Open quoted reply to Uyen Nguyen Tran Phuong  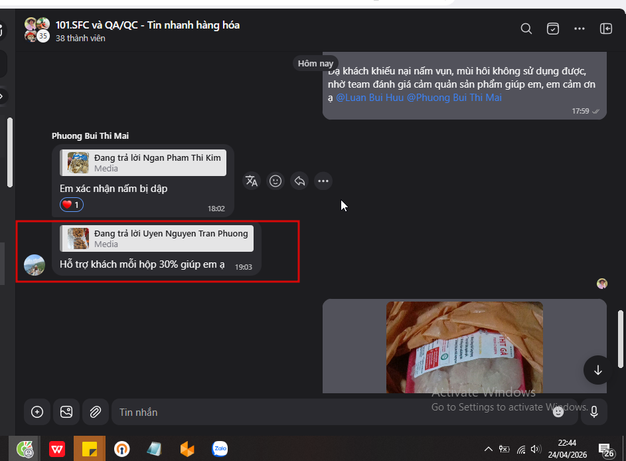coord(157,238)
